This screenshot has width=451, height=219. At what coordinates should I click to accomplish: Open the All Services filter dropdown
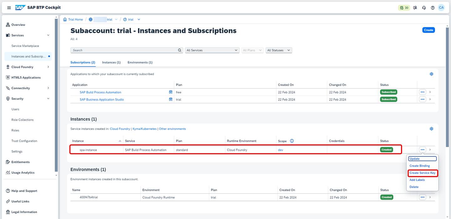coord(212,50)
